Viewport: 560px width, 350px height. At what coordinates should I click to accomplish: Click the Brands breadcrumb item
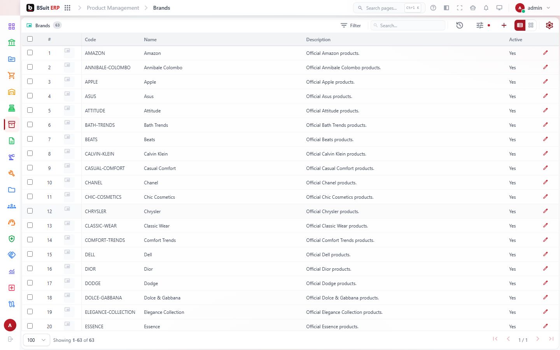[x=161, y=8]
